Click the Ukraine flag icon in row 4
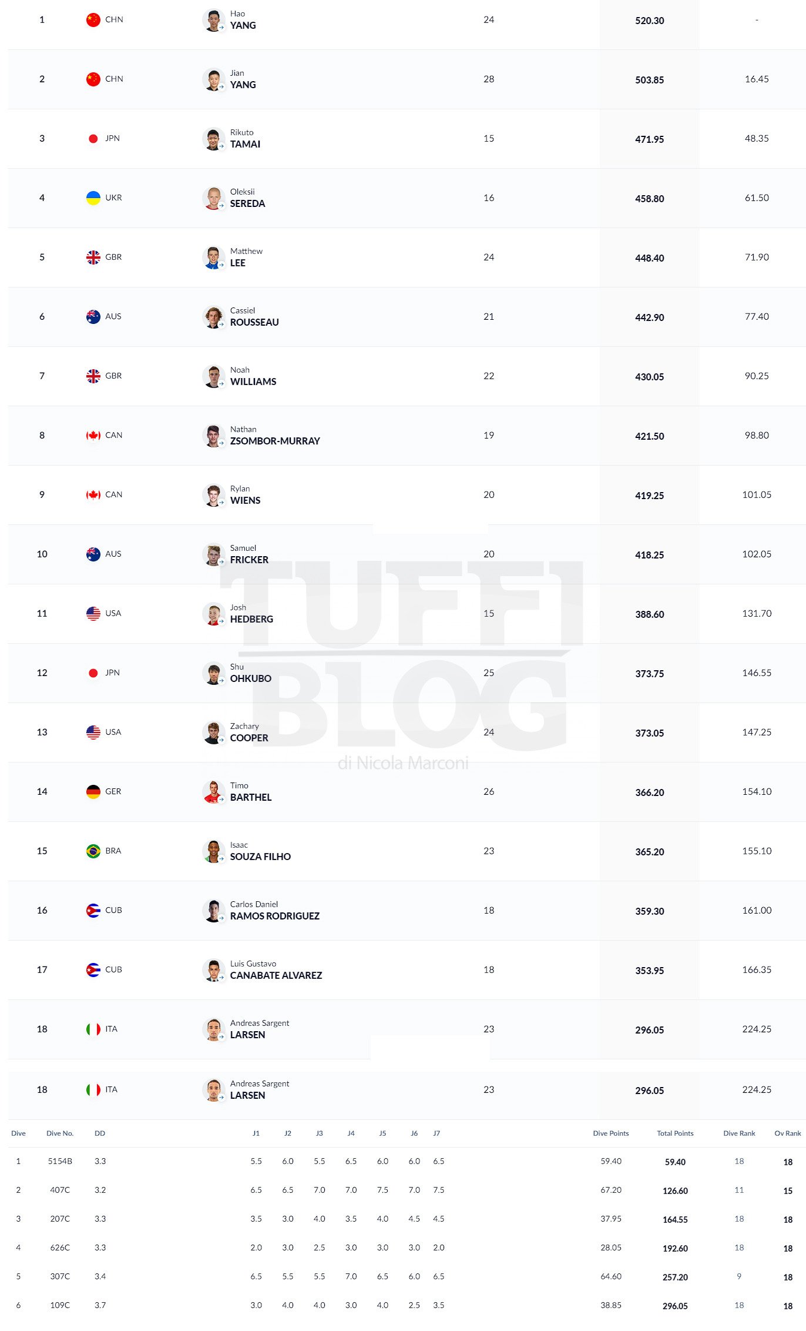The height and width of the screenshot is (1331, 806). pyautogui.click(x=93, y=198)
